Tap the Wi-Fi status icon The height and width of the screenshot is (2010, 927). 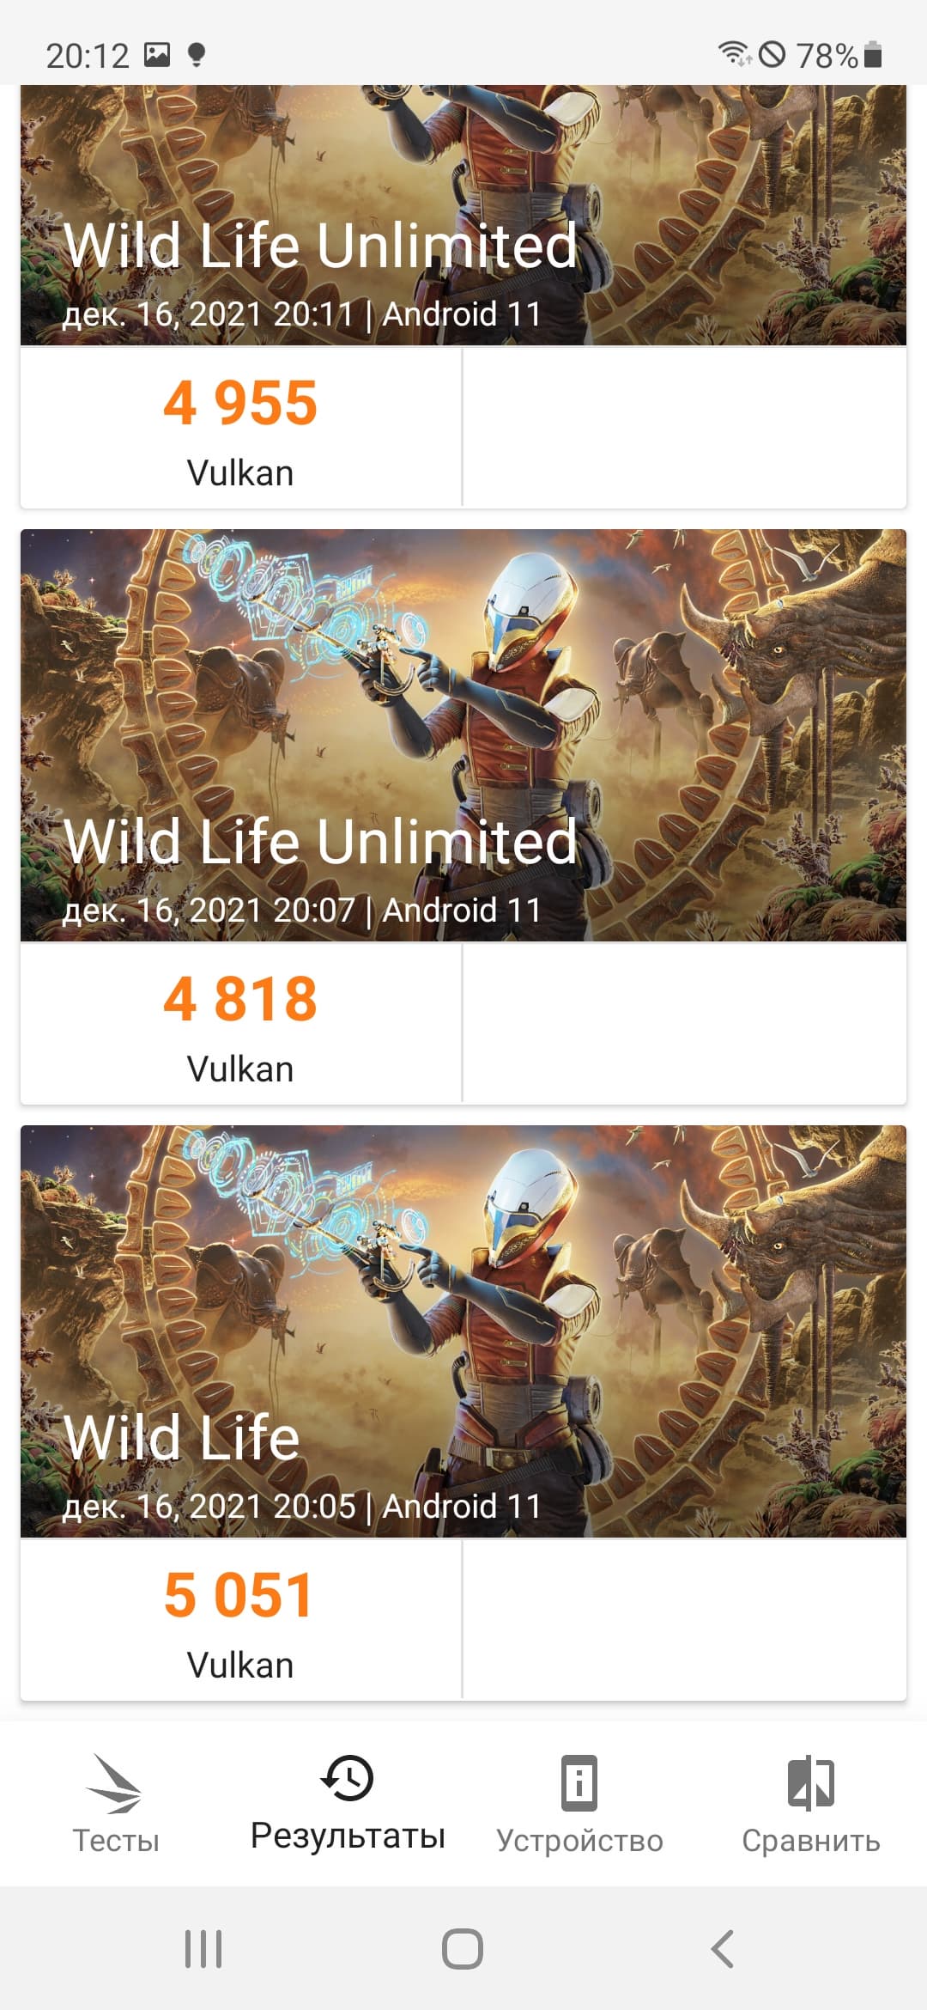point(735,54)
